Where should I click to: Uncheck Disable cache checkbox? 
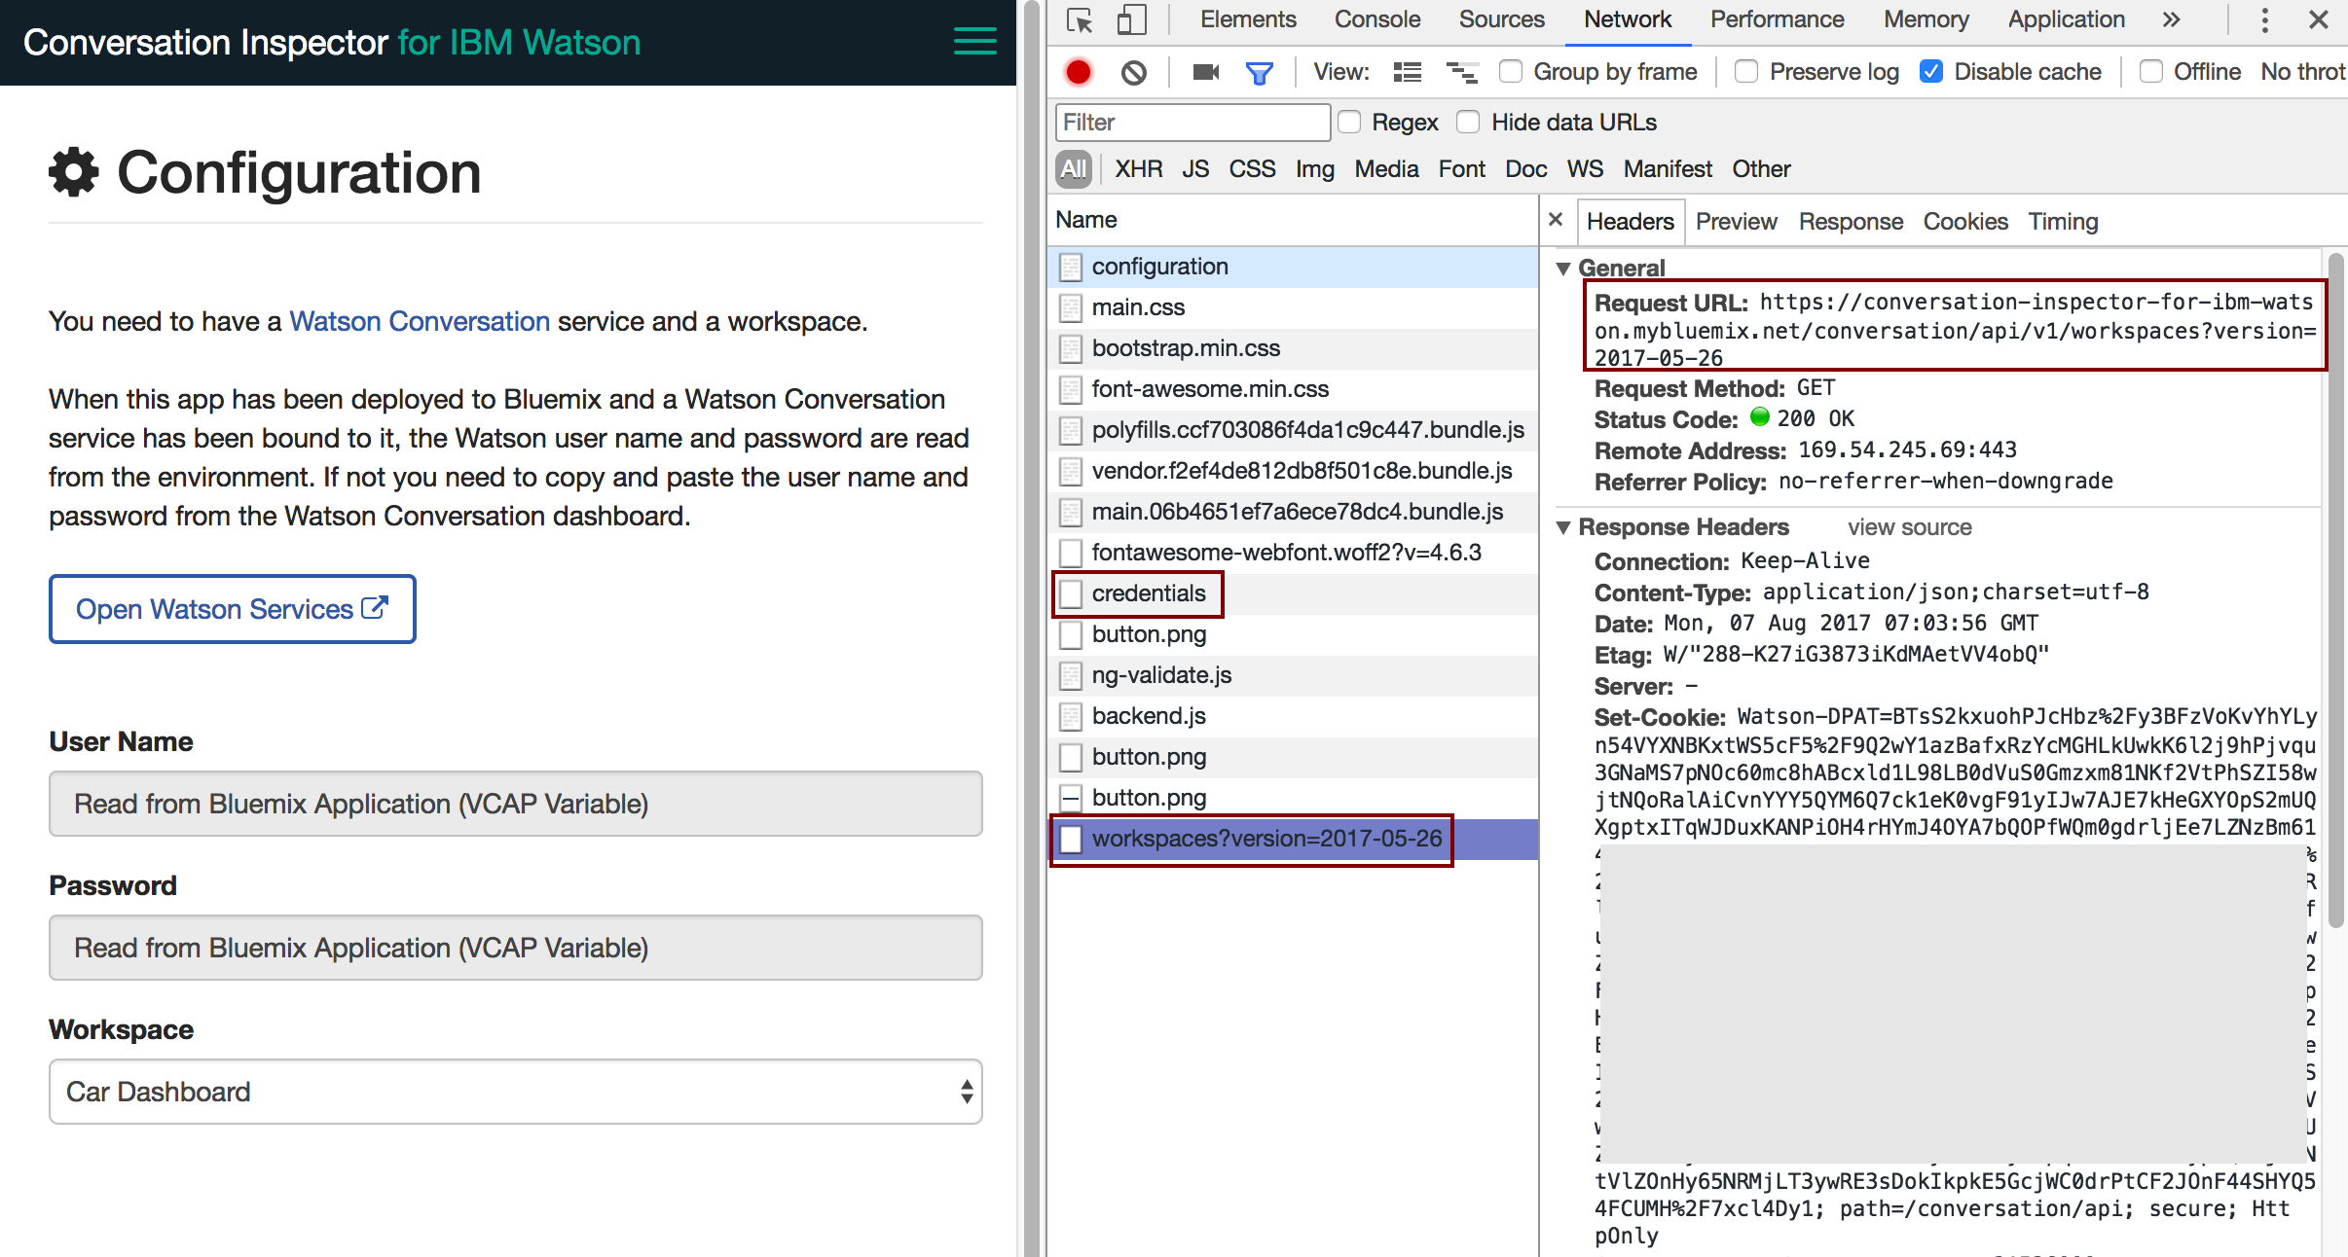click(1931, 71)
